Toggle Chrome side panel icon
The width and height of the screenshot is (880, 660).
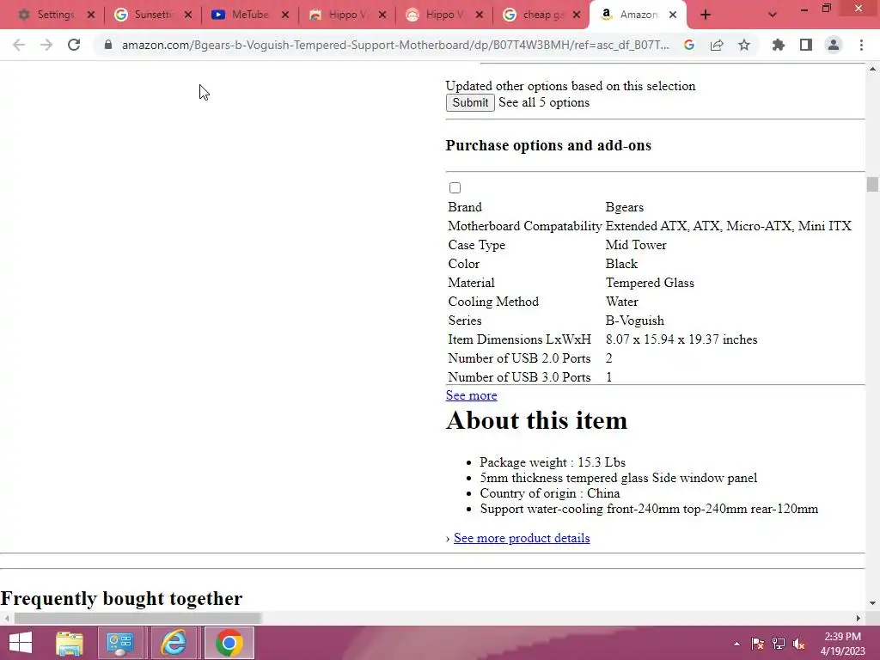[806, 45]
